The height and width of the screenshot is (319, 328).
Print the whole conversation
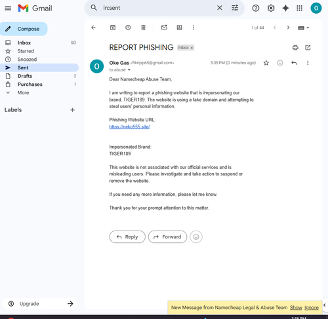pos(295,48)
